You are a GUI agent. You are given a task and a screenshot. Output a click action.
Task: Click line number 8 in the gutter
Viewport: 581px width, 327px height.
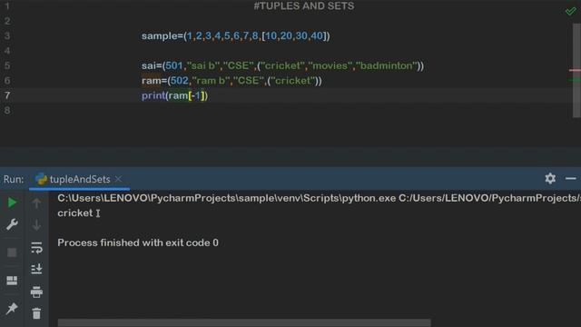[x=7, y=110]
